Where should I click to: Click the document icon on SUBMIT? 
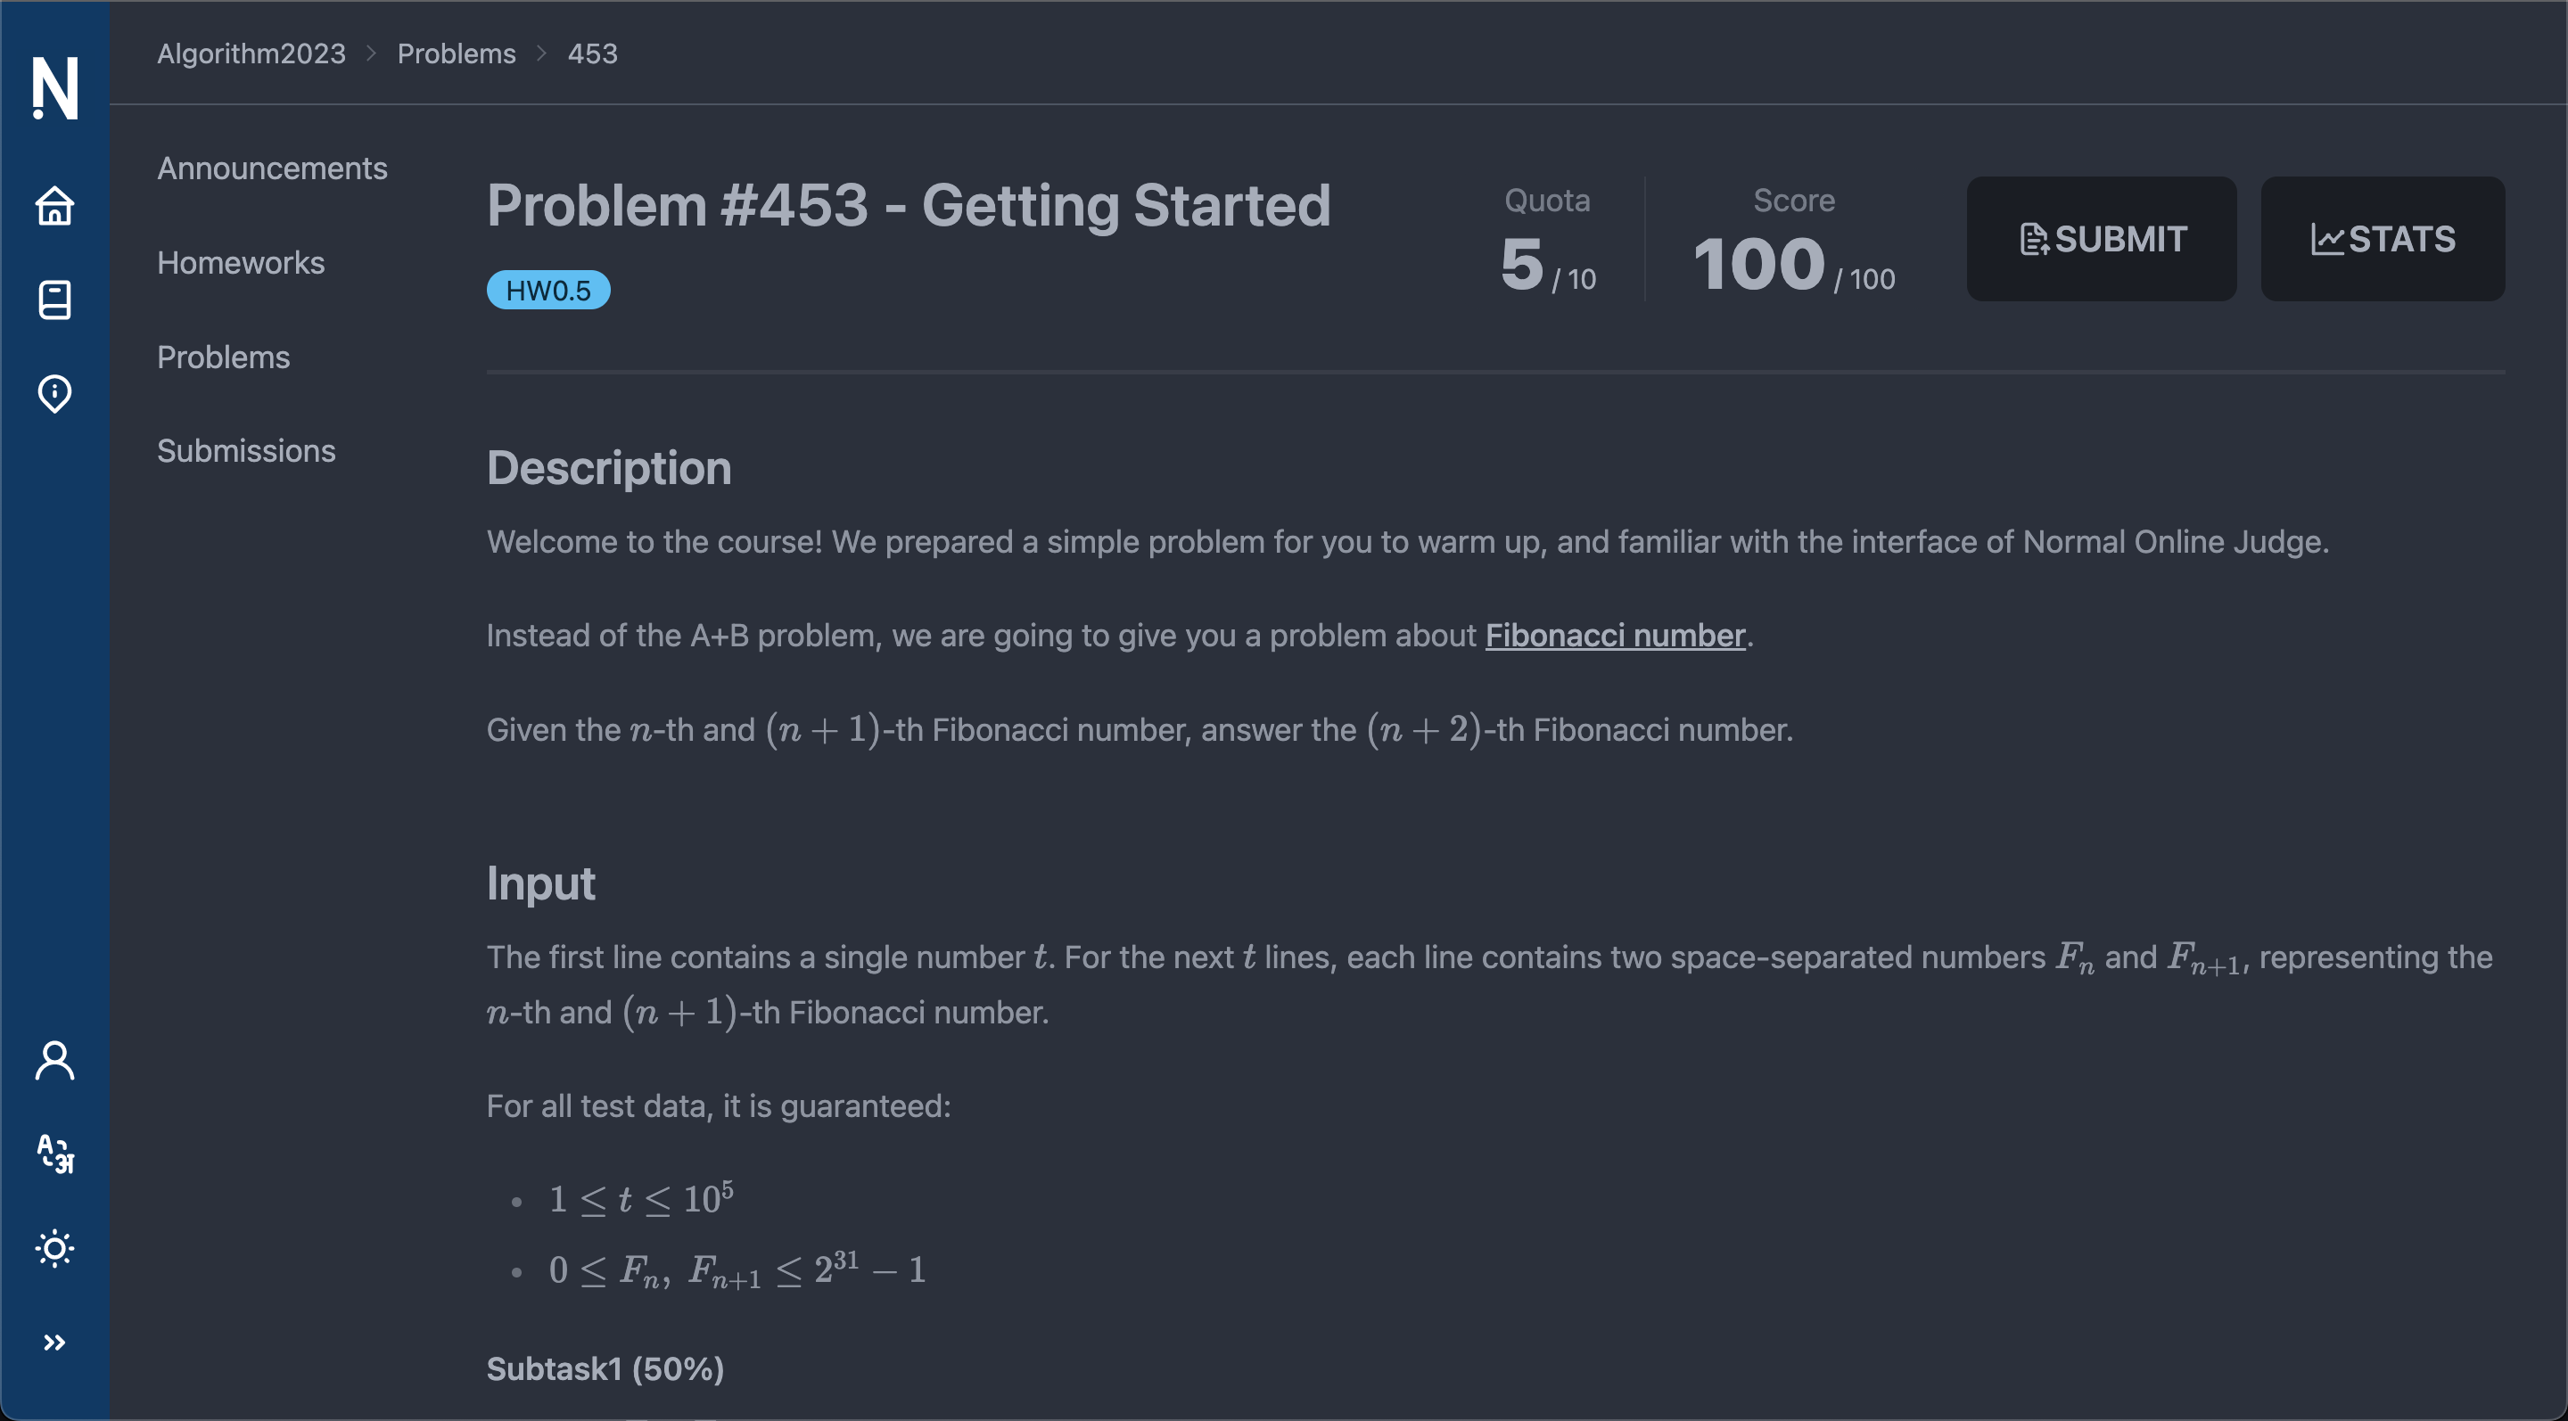point(2034,239)
